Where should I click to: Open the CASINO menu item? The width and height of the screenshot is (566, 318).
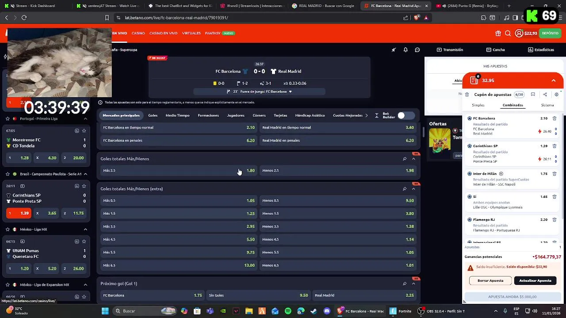[x=138, y=33]
